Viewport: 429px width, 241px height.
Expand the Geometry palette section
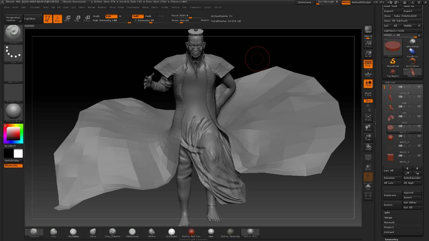point(391,239)
